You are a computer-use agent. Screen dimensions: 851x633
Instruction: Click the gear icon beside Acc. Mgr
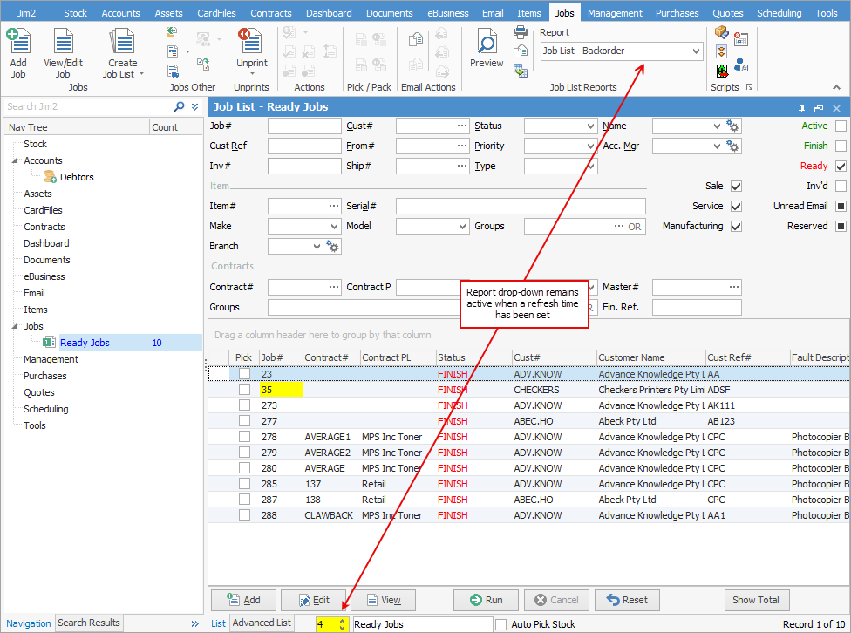click(x=732, y=146)
